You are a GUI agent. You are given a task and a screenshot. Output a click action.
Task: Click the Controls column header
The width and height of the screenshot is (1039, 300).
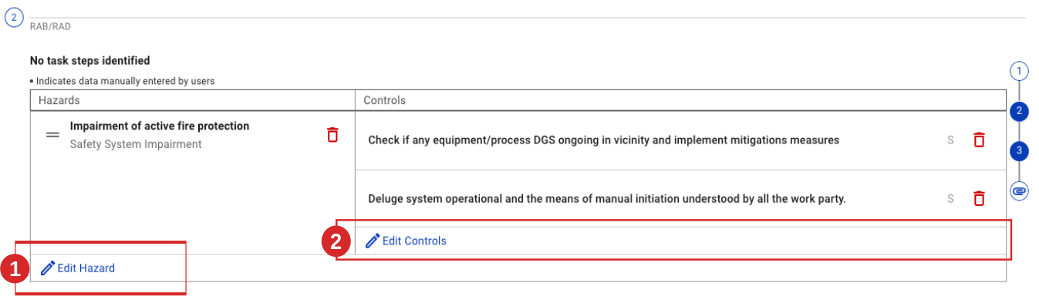384,100
